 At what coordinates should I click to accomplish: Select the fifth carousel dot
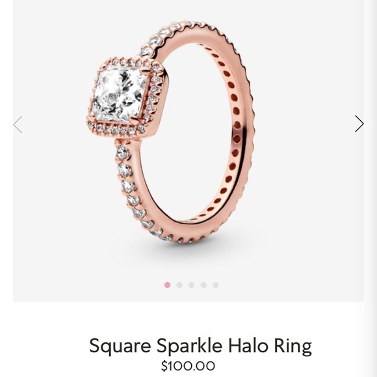tap(215, 285)
